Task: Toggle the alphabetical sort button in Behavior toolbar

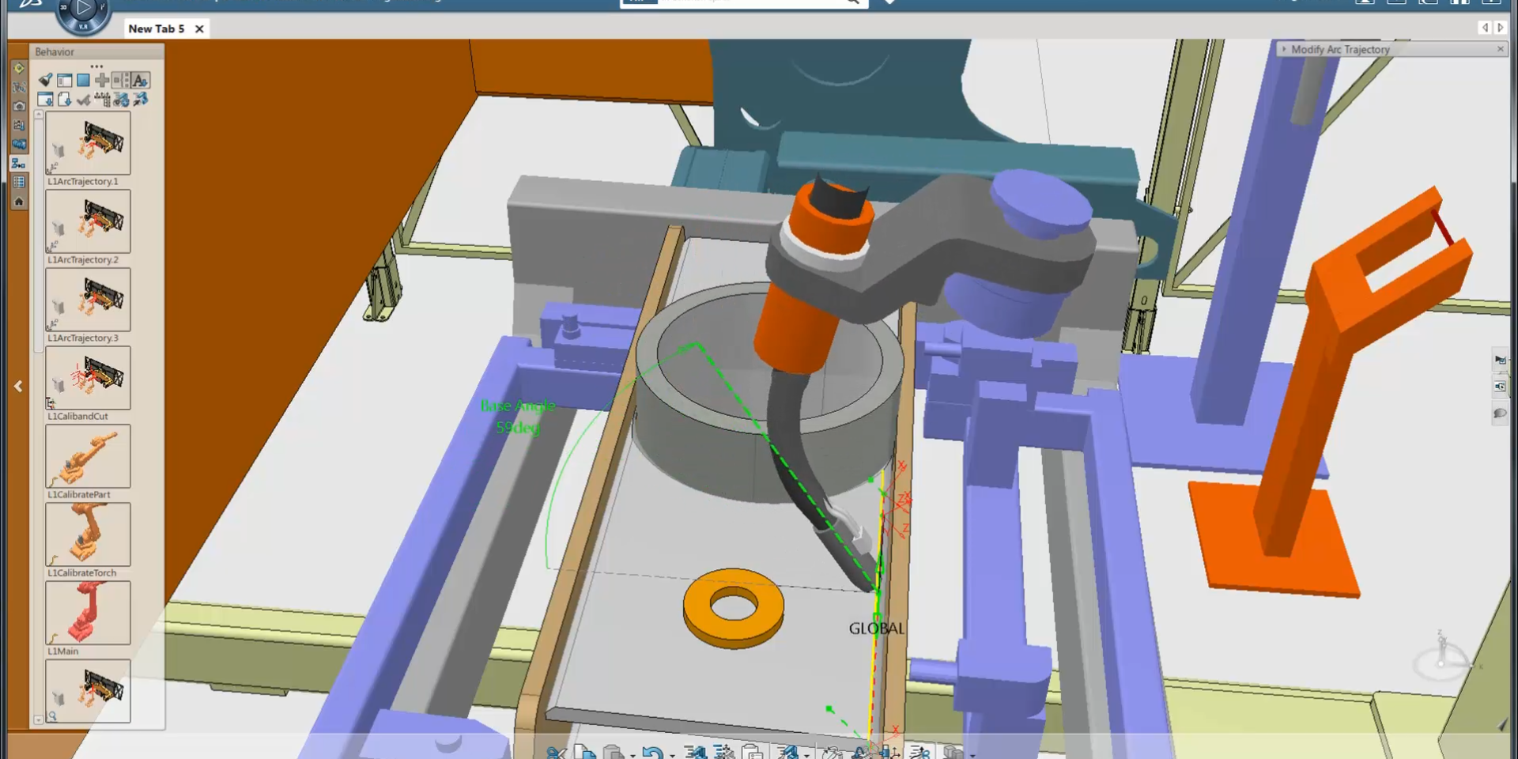Action: pos(140,80)
